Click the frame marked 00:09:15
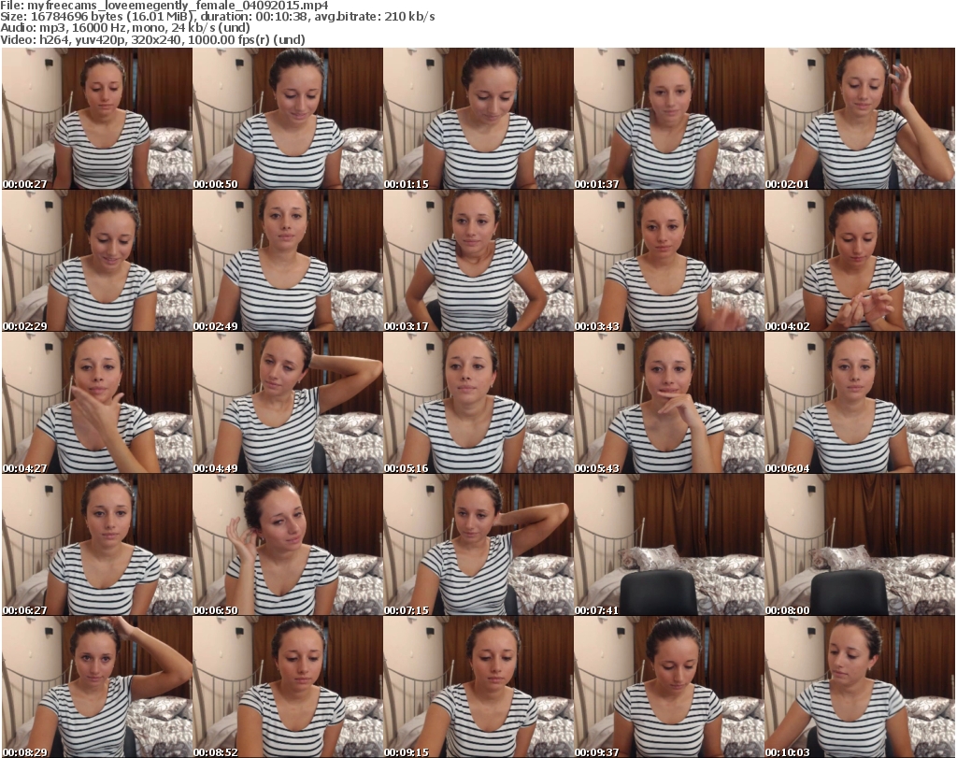 click(x=478, y=687)
